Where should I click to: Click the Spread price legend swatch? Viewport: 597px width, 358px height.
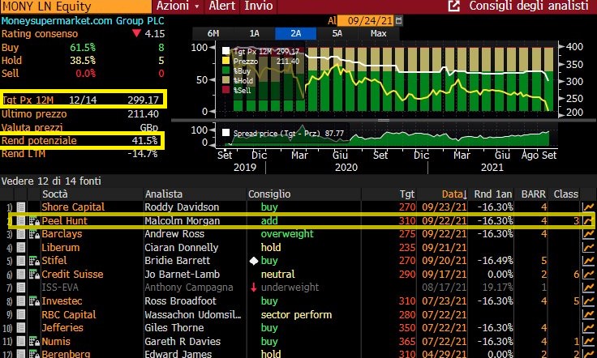click(225, 133)
